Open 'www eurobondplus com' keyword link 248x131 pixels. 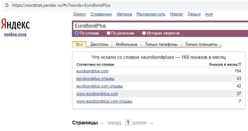coord(97,94)
